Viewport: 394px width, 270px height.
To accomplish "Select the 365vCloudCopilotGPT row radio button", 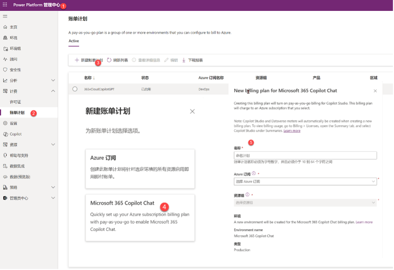I will 75,89.
